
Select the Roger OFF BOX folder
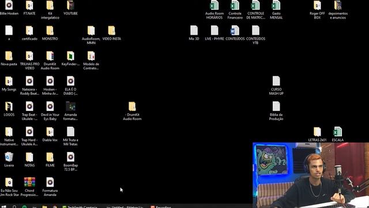pos(317,5)
